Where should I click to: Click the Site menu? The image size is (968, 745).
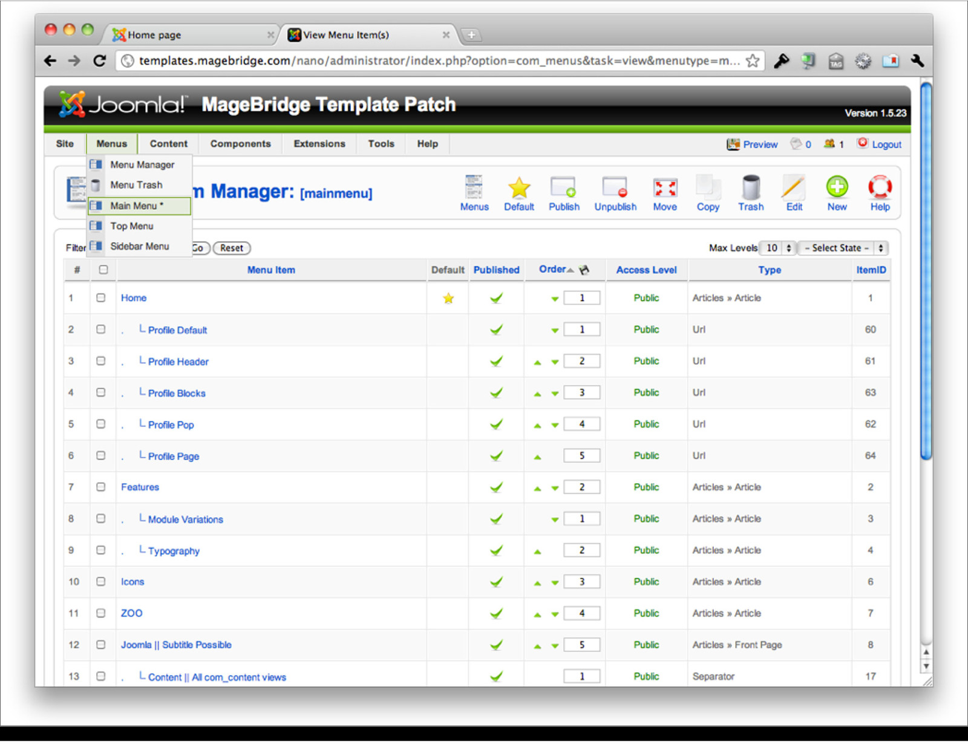65,144
